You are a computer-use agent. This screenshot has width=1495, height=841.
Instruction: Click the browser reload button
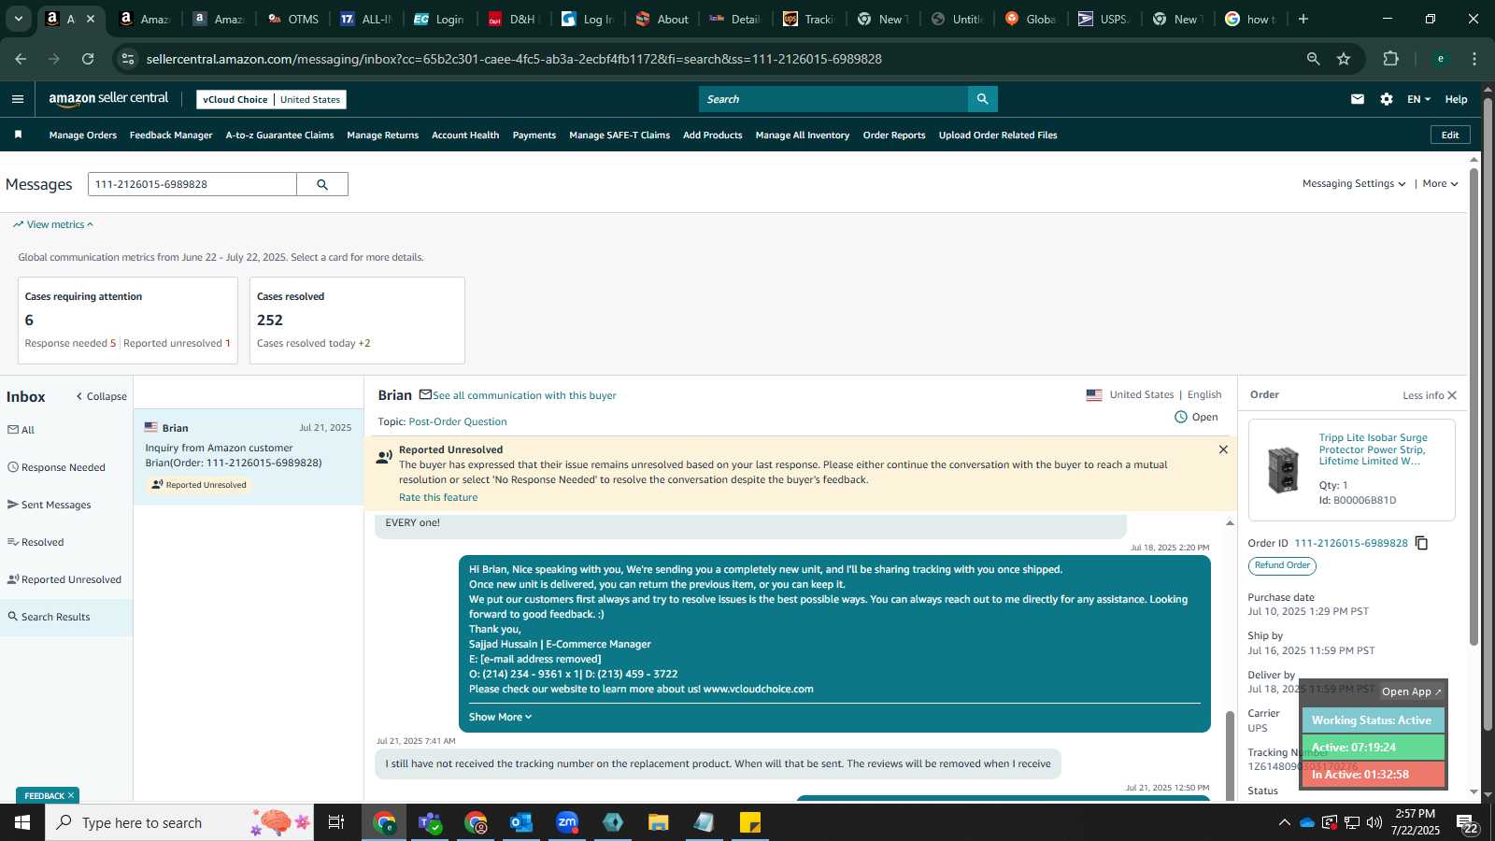[x=88, y=59]
